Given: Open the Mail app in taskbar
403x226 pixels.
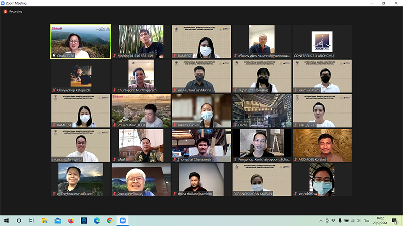Looking at the screenshot, I should point(57,220).
